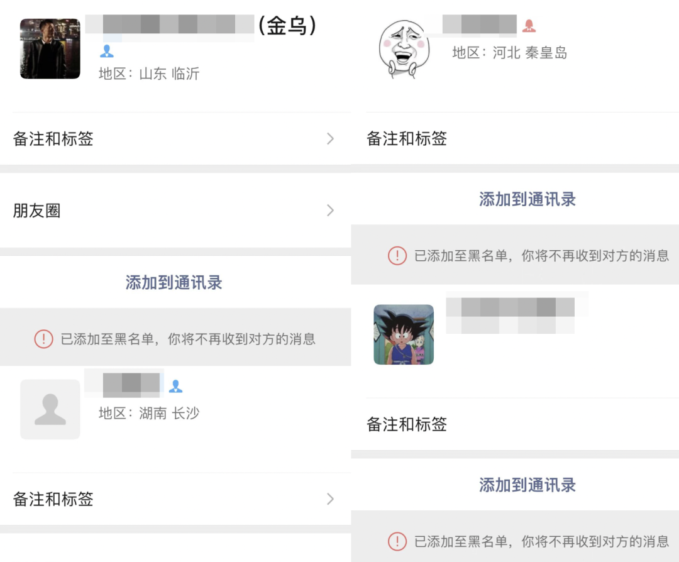
Task: Click the blue male icon beside the Changsha contact
Action: pyautogui.click(x=175, y=386)
